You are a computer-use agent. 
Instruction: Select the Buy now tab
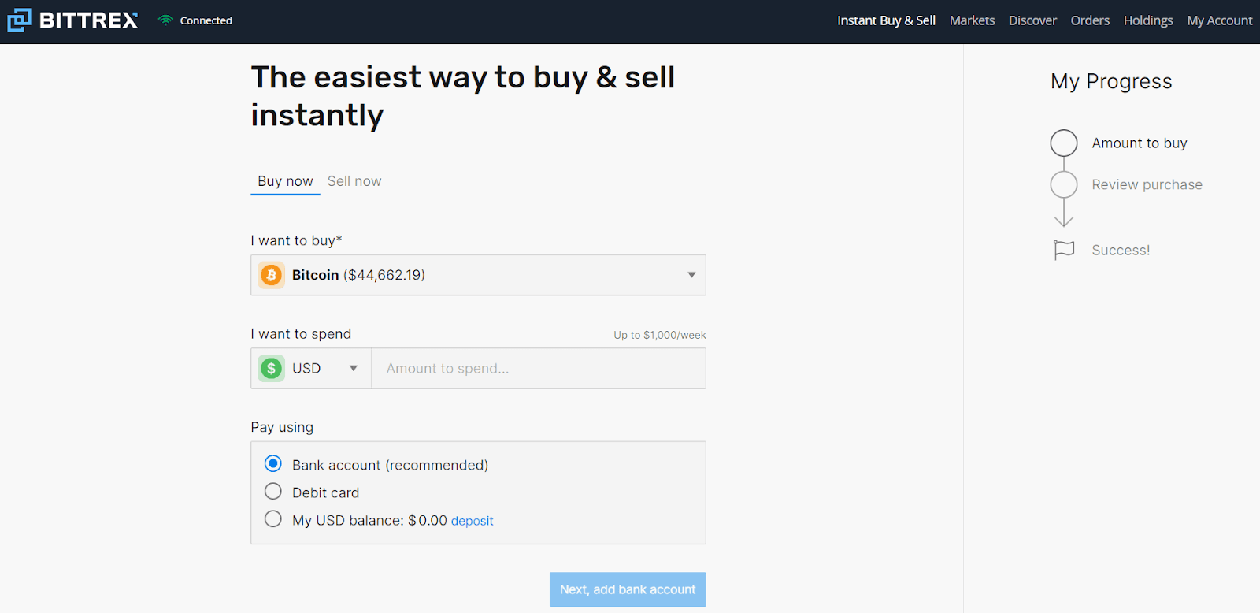285,181
